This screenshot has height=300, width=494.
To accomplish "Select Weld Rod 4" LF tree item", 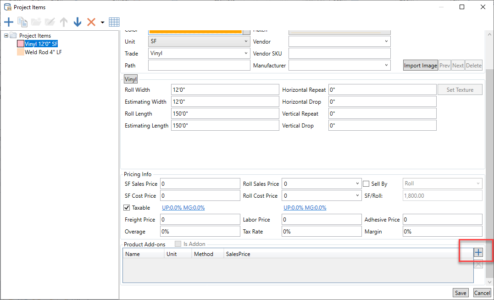I will [x=43, y=52].
